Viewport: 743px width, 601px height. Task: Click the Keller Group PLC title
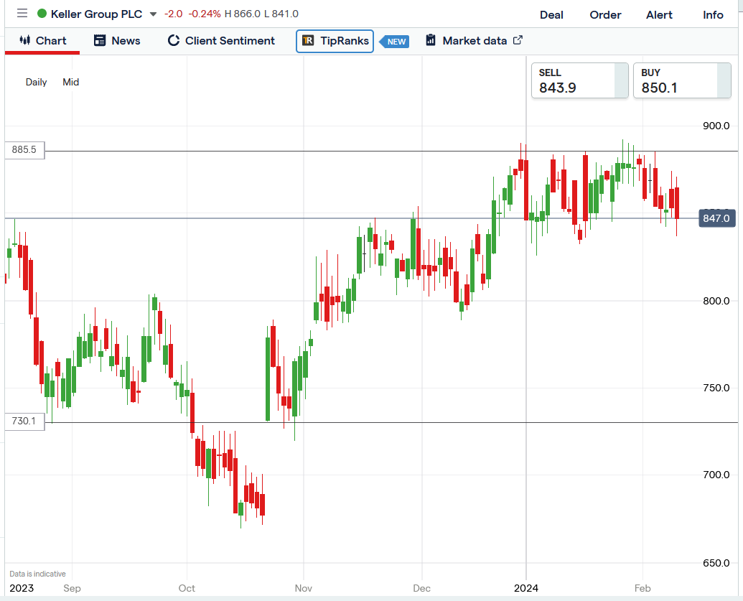click(x=97, y=14)
